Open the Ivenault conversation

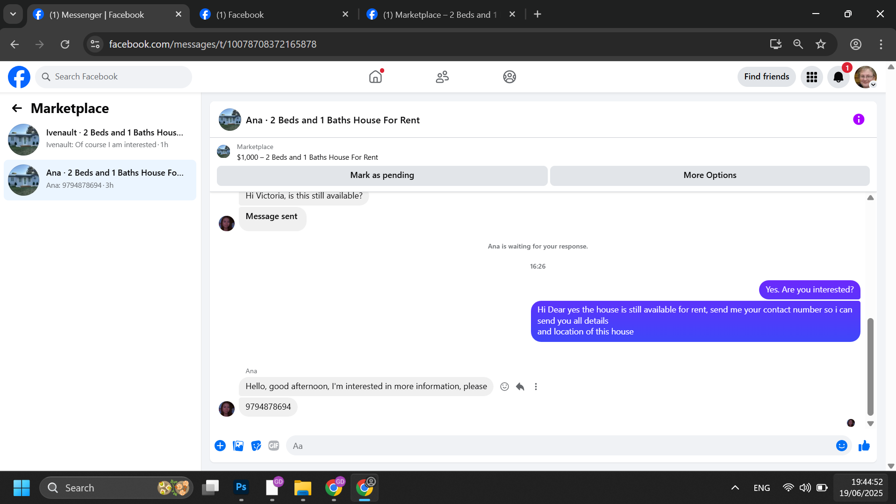100,139
